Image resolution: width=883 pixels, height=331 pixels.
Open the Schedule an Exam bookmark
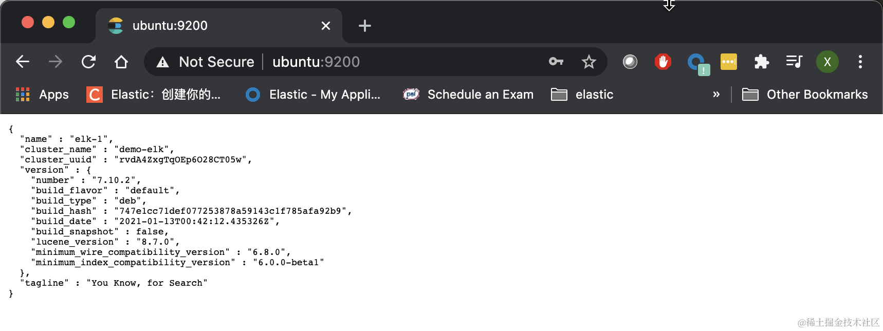(468, 95)
